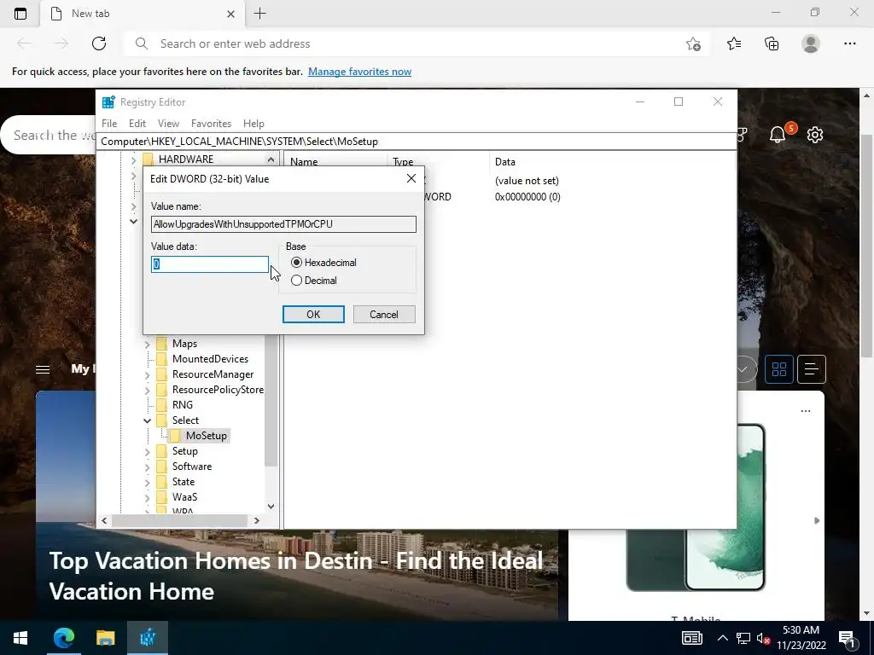Cancel the Edit DWORD dialog

point(384,314)
